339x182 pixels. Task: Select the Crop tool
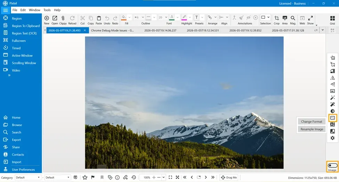[276, 18]
